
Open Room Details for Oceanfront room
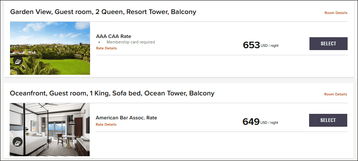coord(335,94)
